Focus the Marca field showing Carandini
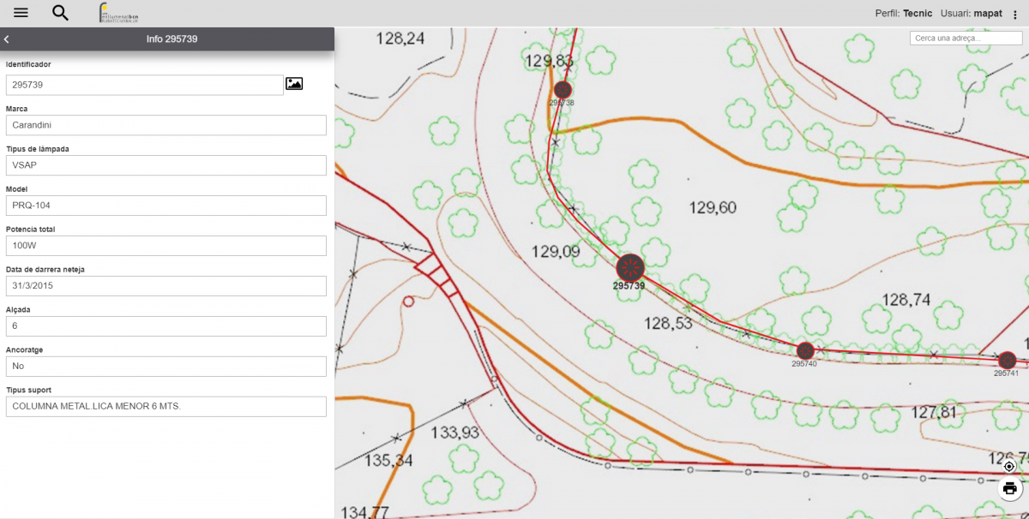The height and width of the screenshot is (519, 1029). click(x=165, y=125)
